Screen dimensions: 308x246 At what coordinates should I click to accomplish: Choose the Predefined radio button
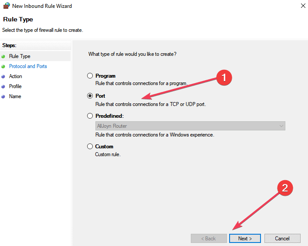coord(90,116)
